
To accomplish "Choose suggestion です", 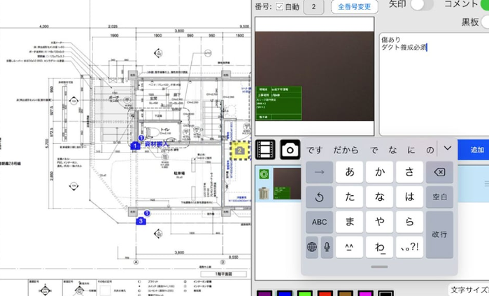I will tap(314, 150).
